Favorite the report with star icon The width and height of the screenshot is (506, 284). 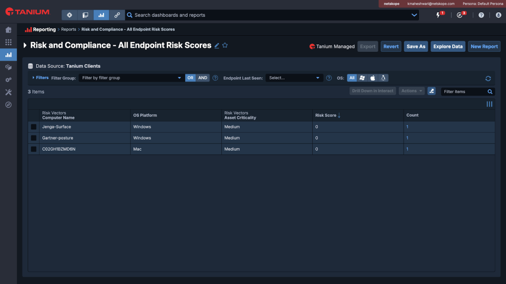(225, 45)
